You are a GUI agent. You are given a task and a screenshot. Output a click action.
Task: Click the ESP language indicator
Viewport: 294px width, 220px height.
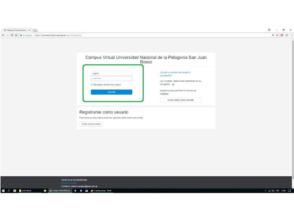tap(278, 190)
